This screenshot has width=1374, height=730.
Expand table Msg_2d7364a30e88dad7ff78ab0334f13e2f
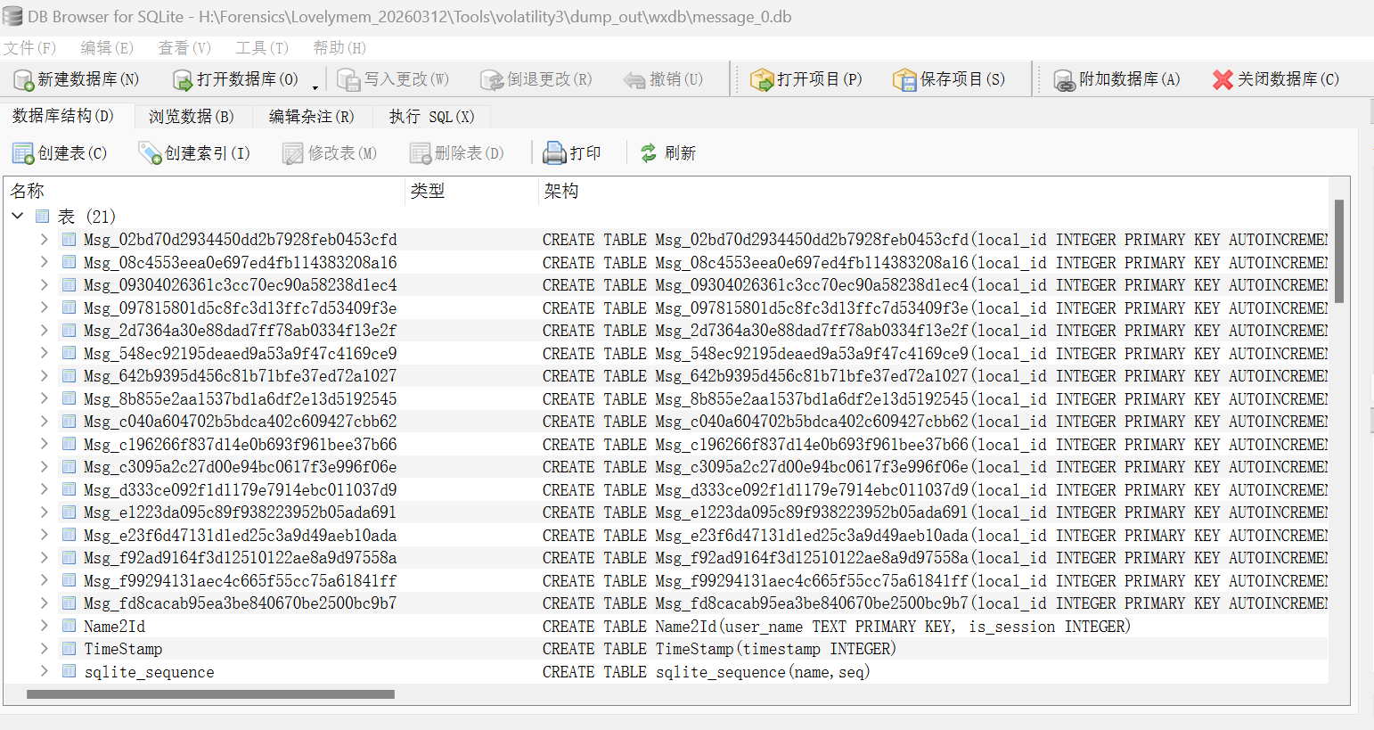pyautogui.click(x=44, y=330)
